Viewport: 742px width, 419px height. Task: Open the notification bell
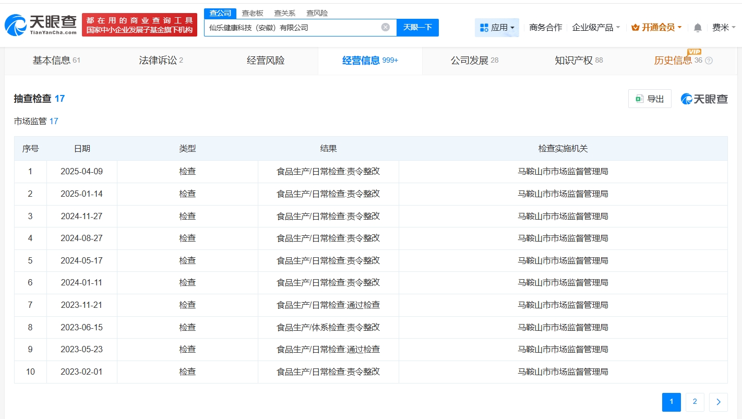click(698, 28)
